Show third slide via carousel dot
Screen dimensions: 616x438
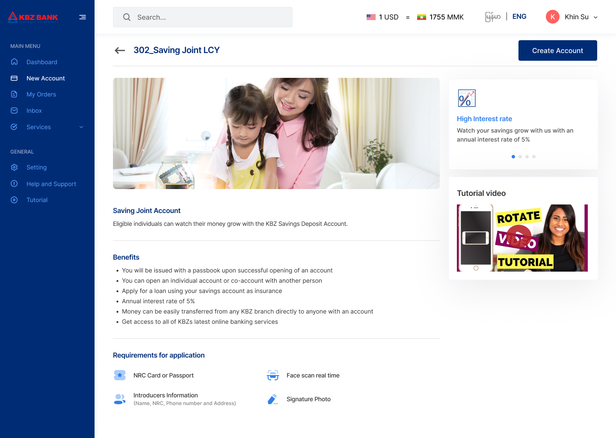[527, 157]
